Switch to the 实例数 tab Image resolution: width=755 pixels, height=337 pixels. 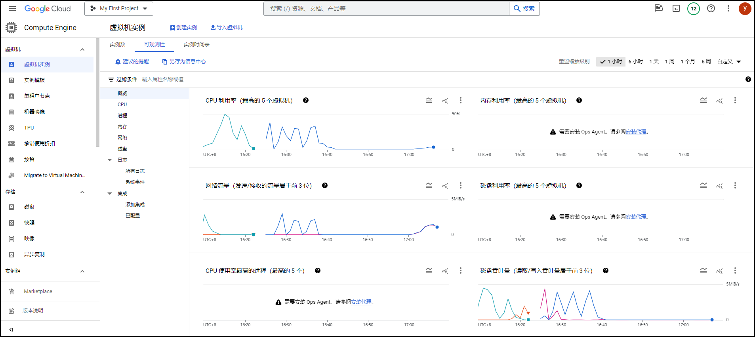(x=117, y=44)
